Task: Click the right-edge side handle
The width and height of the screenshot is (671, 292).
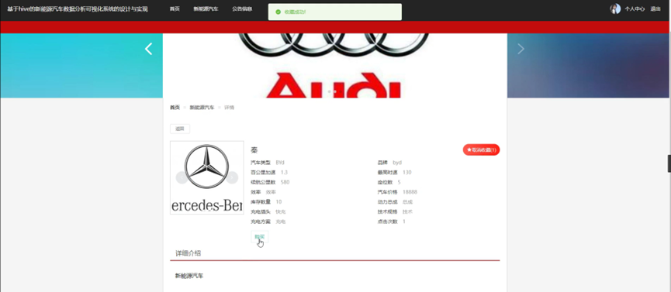Action: (x=669, y=163)
